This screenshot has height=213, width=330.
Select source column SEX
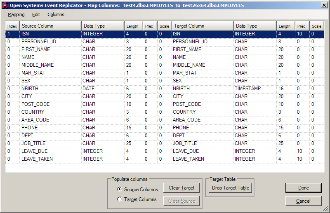[26, 80]
